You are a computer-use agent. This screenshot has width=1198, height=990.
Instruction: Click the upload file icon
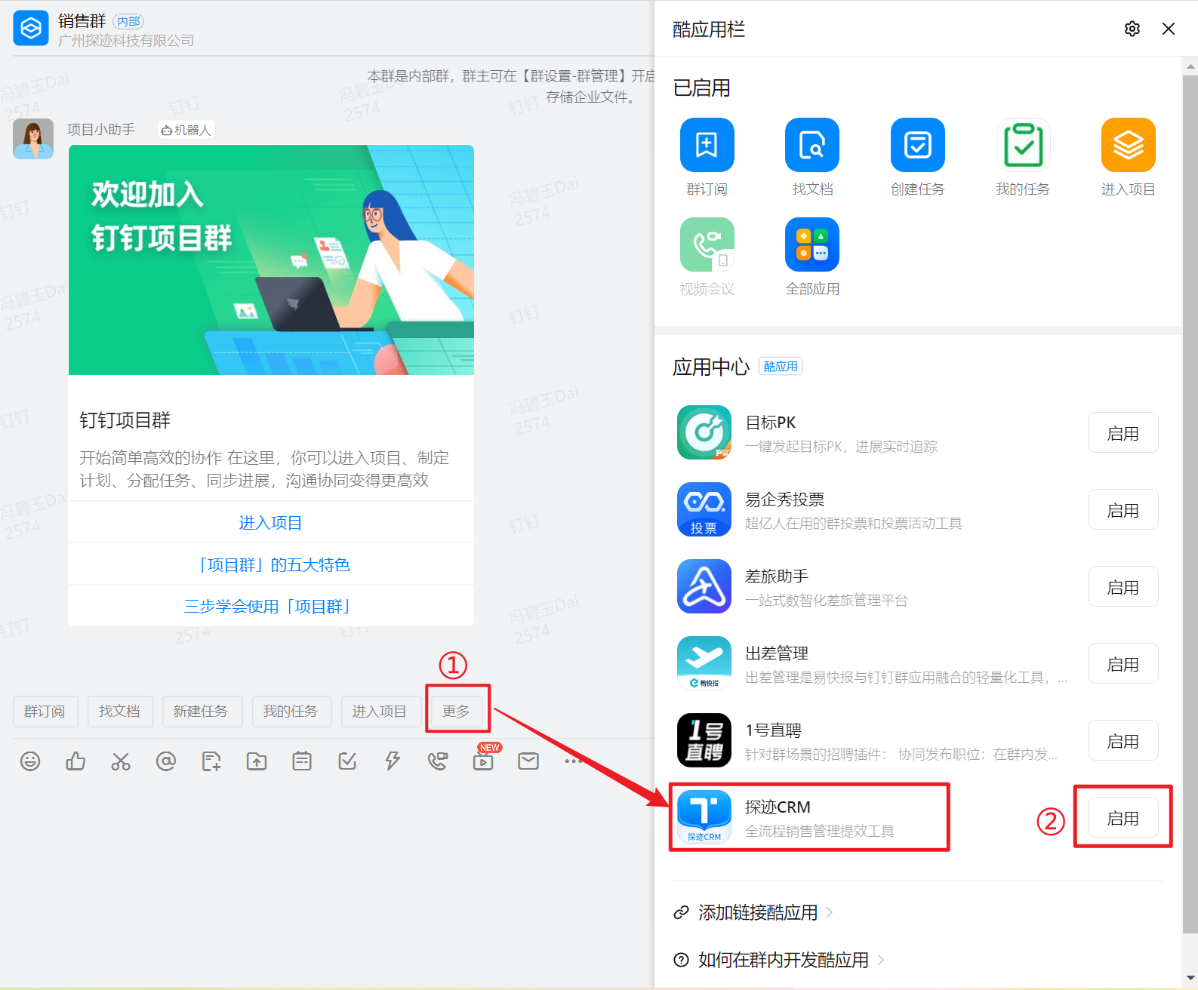257,761
